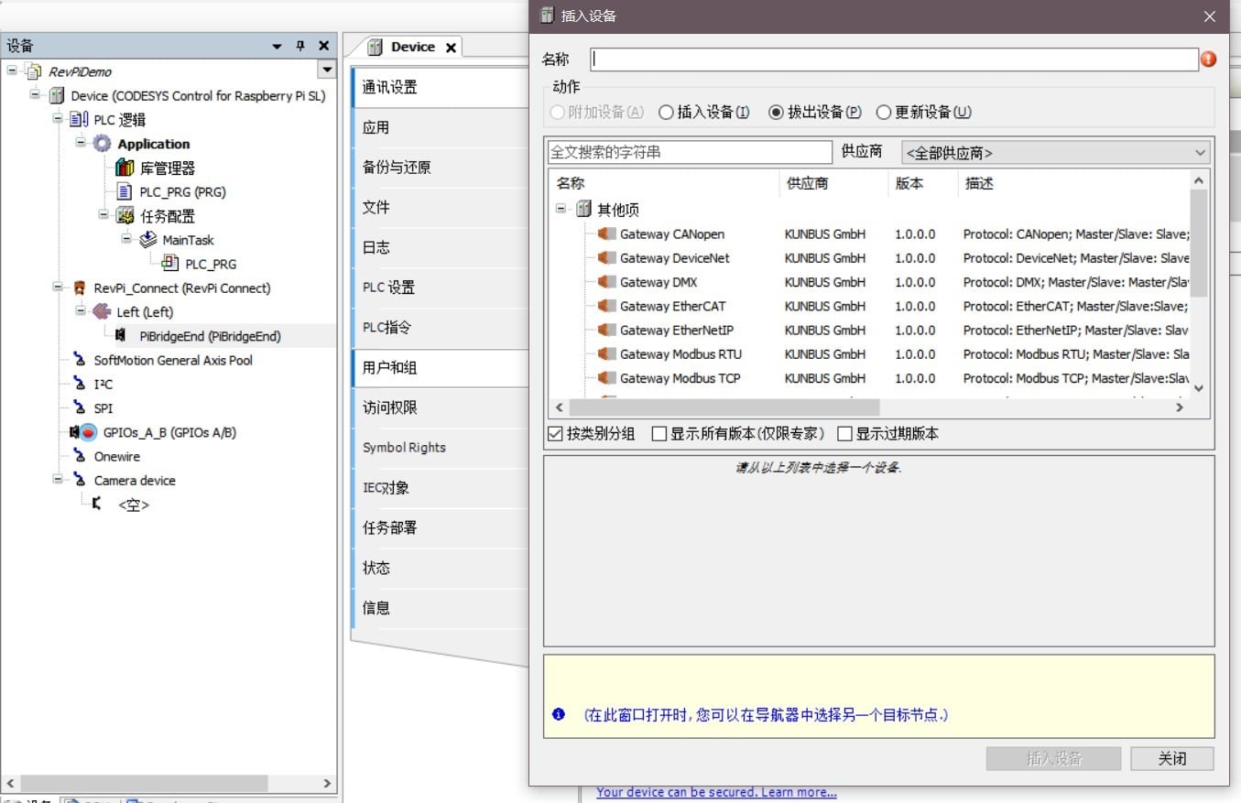This screenshot has height=803, width=1241.
Task: Uncheck the 按类别分组 checkbox
Action: tap(555, 434)
